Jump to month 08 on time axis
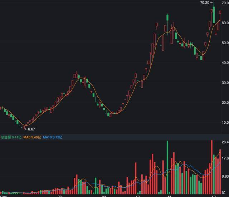The width and height of the screenshot is (229, 197). 59,195
